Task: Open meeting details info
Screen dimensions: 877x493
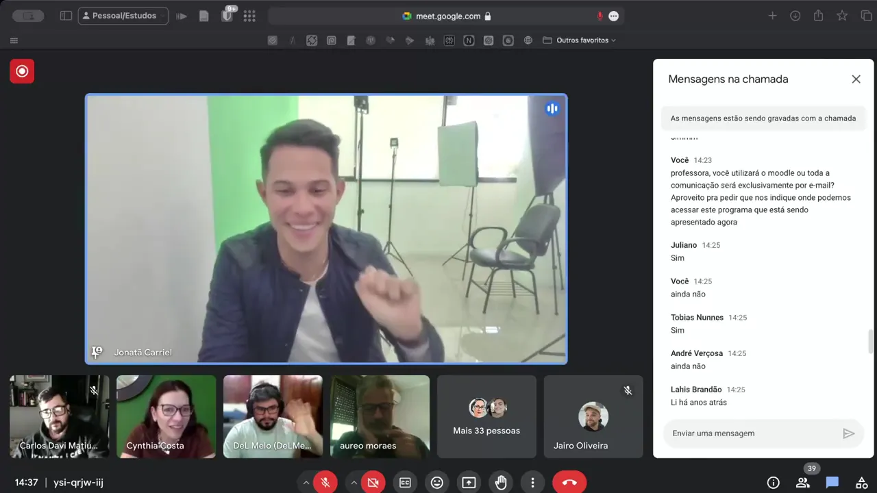Action: pos(773,483)
